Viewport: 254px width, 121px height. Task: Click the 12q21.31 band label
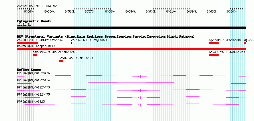point(24,25)
